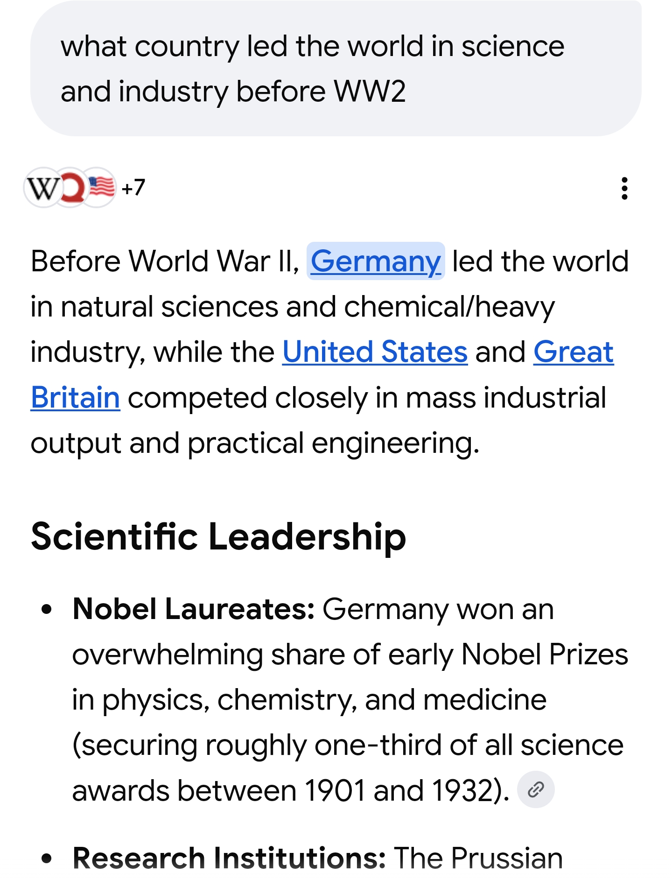Follow the highlighted Germany link
This screenshot has height=880, width=672.
click(x=376, y=261)
